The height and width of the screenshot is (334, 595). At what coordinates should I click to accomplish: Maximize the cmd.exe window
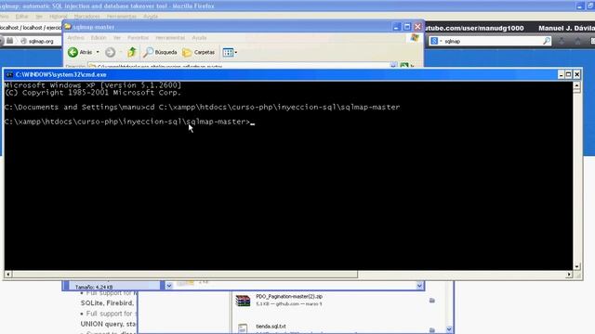click(568, 74)
